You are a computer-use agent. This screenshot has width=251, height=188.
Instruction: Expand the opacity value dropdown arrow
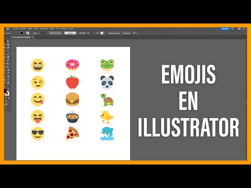click(94, 33)
